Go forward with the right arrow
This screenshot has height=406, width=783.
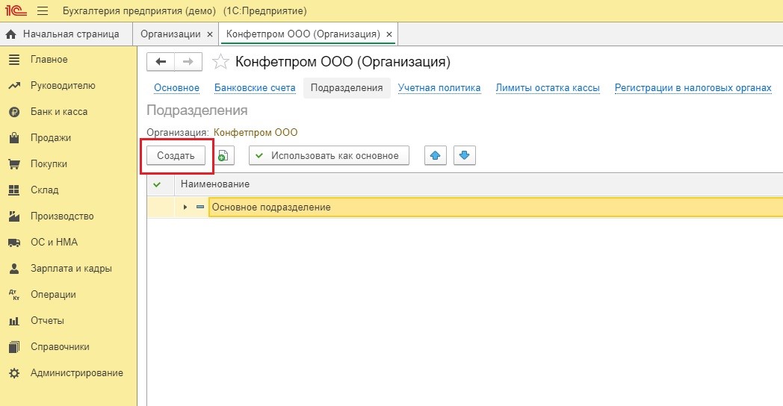tap(188, 62)
